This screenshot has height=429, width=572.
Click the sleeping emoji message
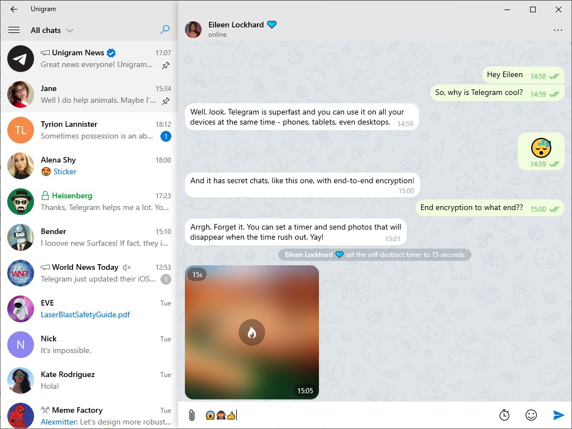point(541,151)
